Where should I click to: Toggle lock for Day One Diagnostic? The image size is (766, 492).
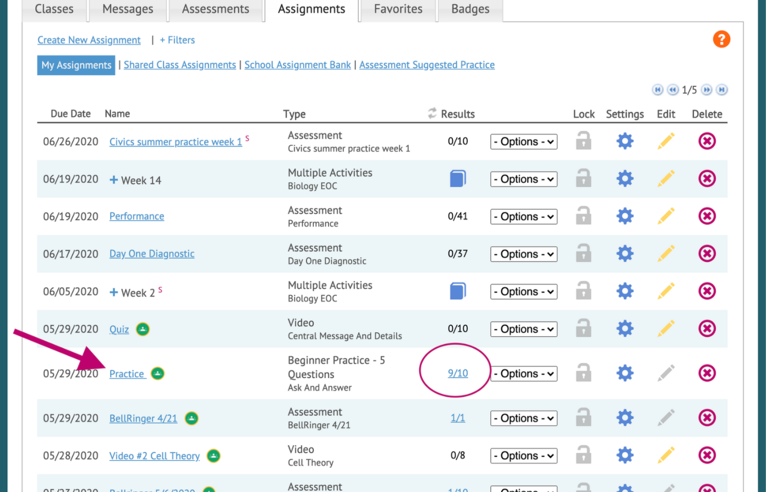[583, 253]
